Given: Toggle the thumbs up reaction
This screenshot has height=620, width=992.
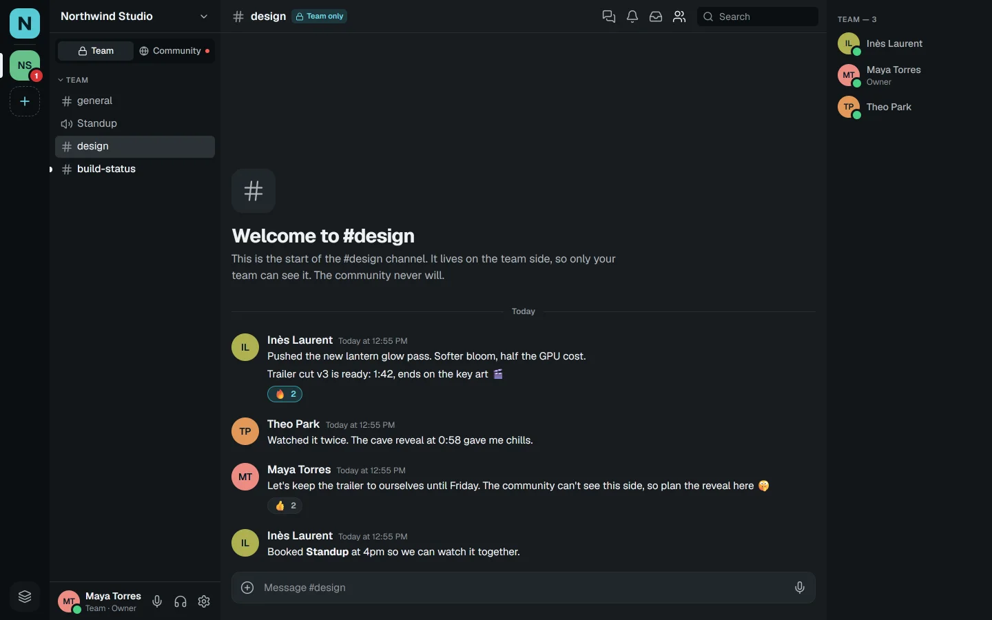Looking at the screenshot, I should (x=285, y=506).
